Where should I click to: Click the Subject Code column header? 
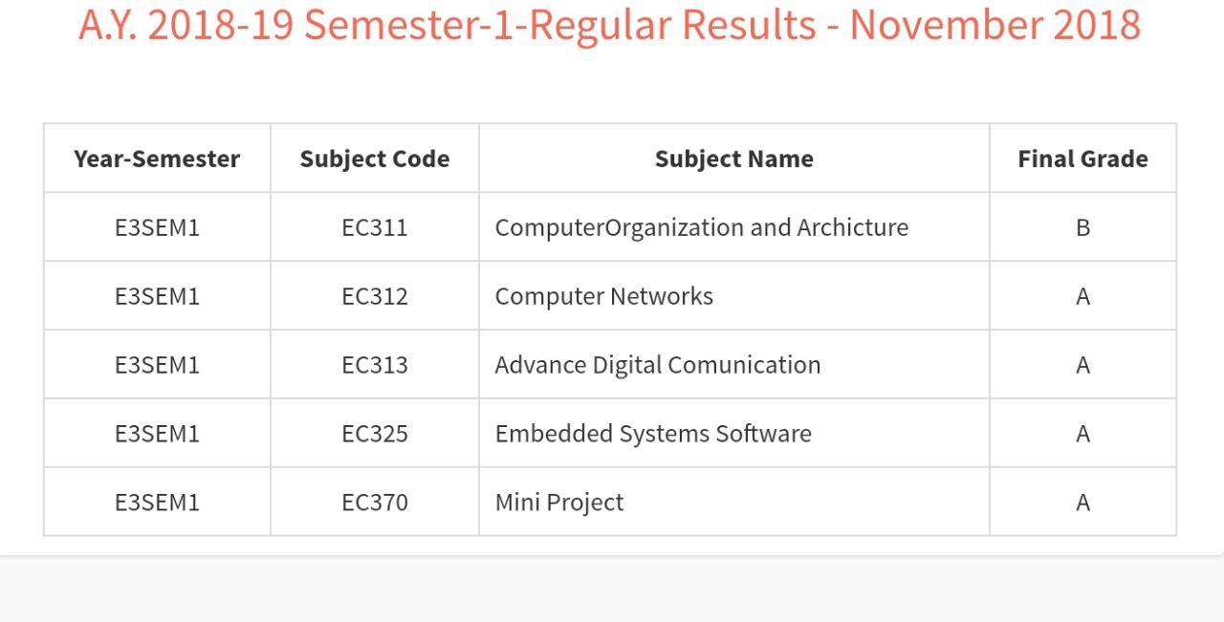375,159
